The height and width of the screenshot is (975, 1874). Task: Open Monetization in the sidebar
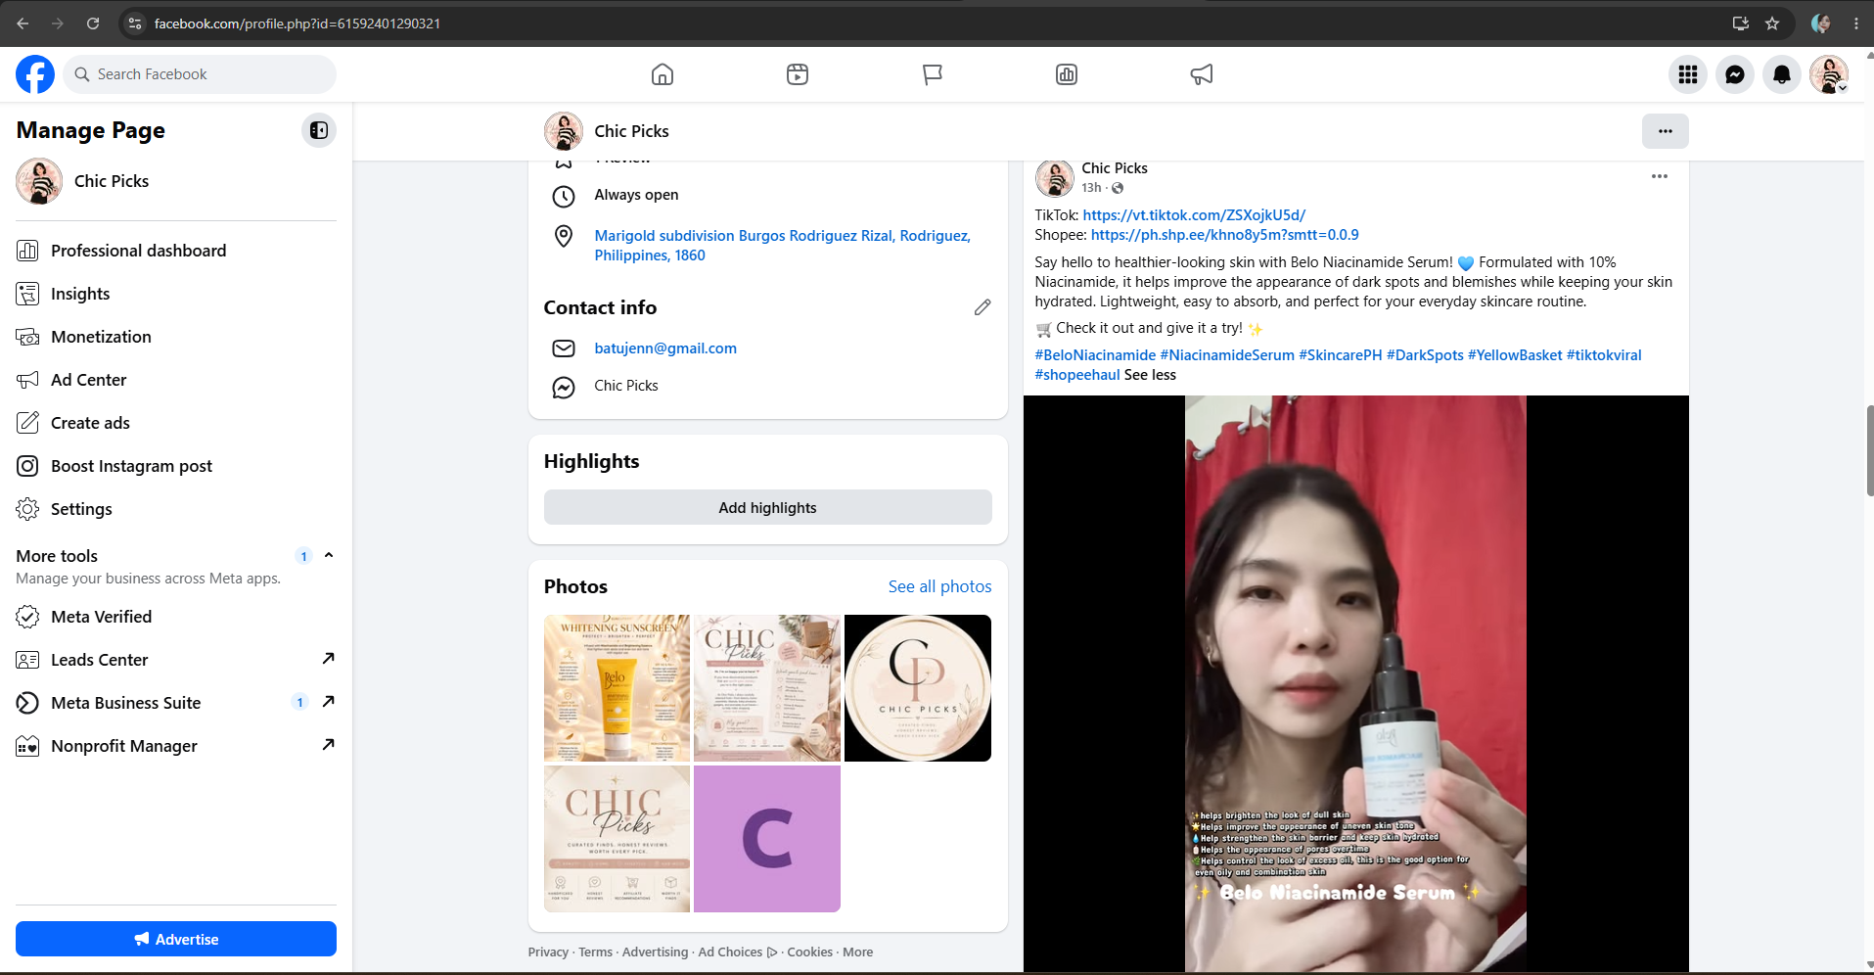pos(176,337)
